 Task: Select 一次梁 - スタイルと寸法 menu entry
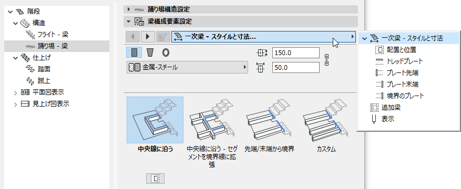click(x=408, y=38)
